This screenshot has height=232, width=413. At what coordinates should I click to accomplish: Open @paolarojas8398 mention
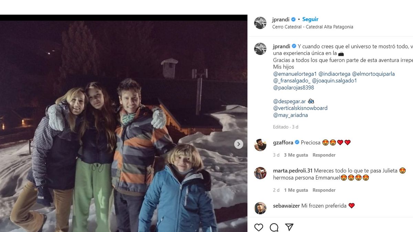(293, 88)
